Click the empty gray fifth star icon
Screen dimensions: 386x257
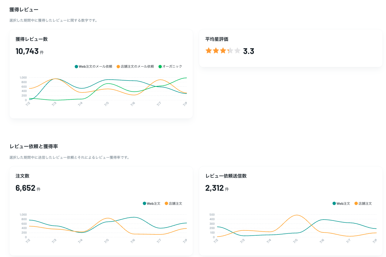[237, 51]
